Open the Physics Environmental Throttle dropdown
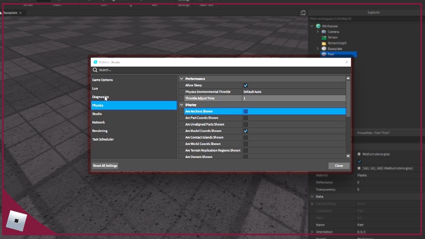The image size is (425, 239). click(x=294, y=92)
